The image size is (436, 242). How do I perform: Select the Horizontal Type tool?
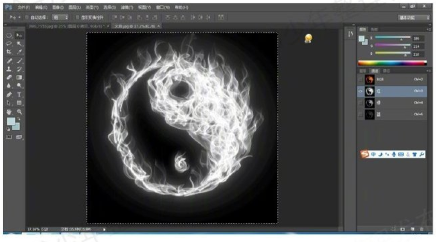coord(20,95)
